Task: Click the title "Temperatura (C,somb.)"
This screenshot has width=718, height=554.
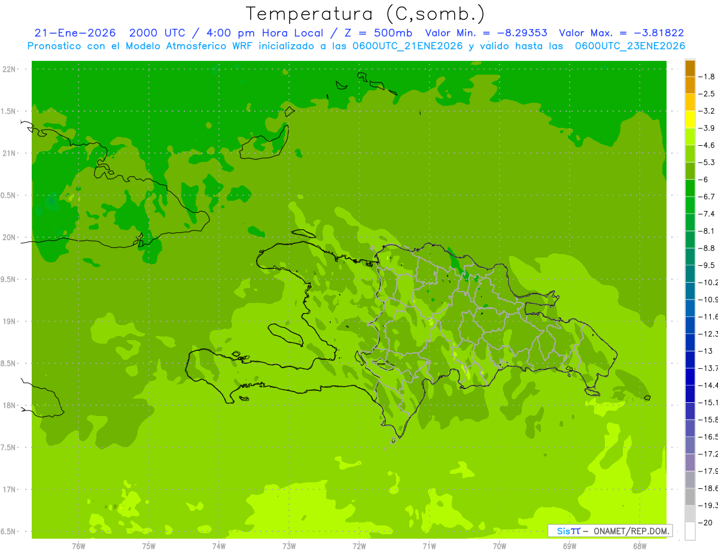Action: pyautogui.click(x=365, y=14)
